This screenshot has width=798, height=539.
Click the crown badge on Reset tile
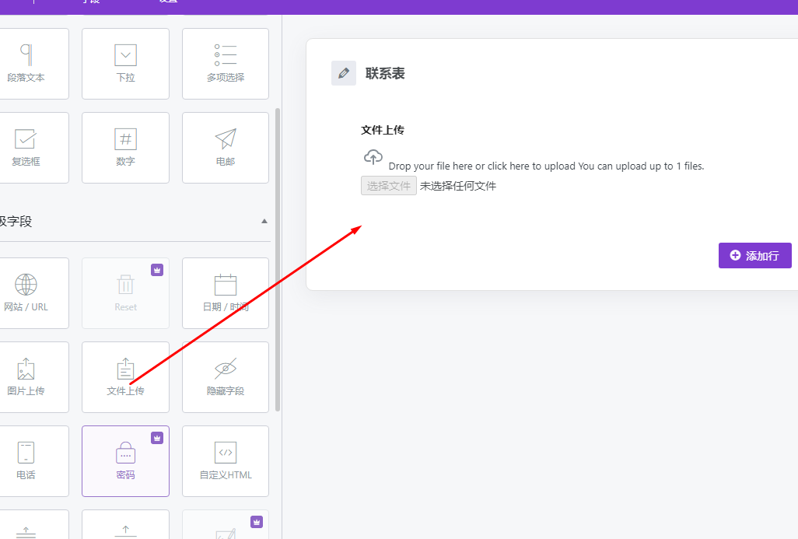click(x=157, y=270)
